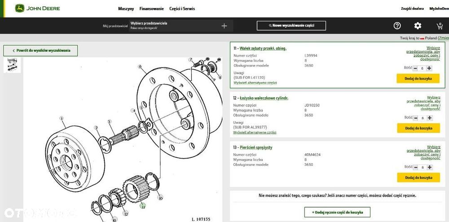Change country via Zmień link
Image resolution: width=449 pixels, height=222 pixels.
tap(444, 38)
